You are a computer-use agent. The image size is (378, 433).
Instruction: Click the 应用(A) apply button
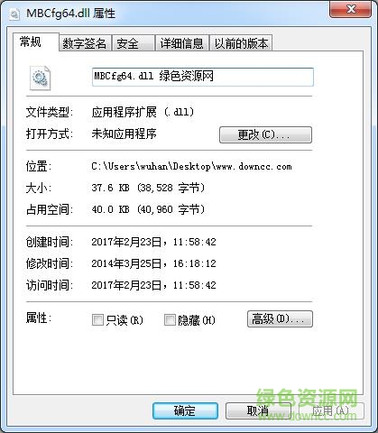tap(331, 410)
